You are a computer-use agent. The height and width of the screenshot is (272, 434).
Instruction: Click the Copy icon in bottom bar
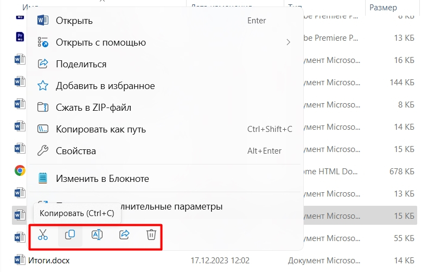click(70, 235)
